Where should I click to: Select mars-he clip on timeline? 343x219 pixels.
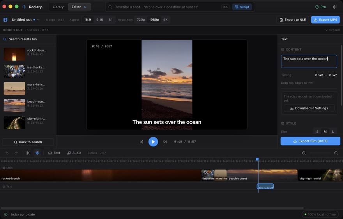pos(221,176)
